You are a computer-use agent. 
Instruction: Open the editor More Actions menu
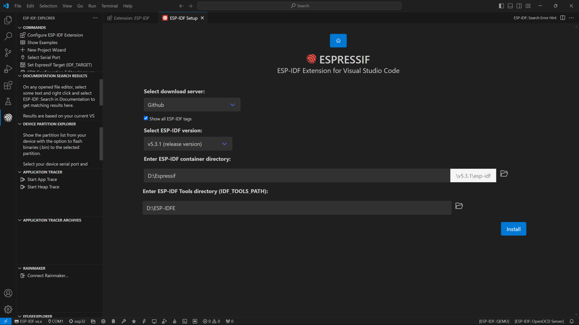571,18
